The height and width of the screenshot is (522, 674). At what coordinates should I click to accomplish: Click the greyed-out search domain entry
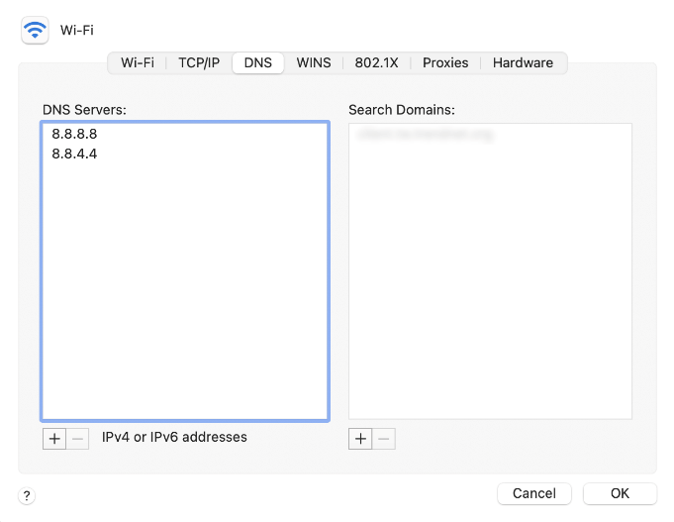click(x=425, y=134)
